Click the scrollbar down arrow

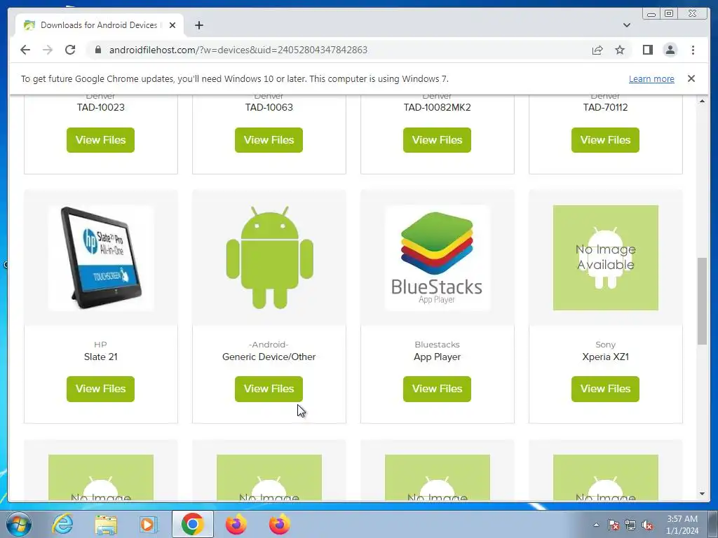click(702, 494)
